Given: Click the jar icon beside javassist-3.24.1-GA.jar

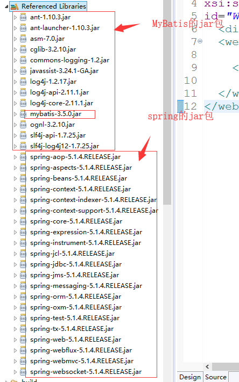Looking at the screenshot, I should coord(23,71).
